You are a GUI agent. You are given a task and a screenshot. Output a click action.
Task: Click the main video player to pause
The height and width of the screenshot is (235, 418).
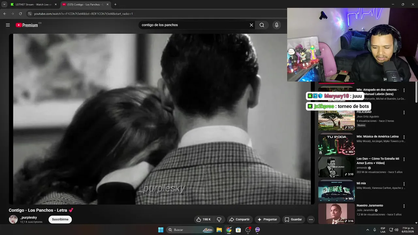coord(162,119)
